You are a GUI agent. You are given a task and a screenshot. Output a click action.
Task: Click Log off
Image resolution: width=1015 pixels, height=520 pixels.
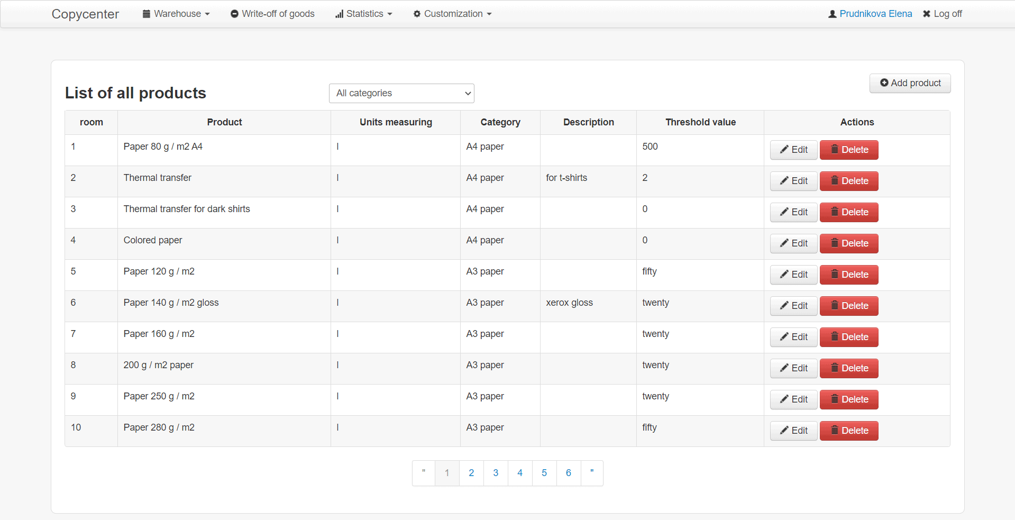click(x=943, y=14)
